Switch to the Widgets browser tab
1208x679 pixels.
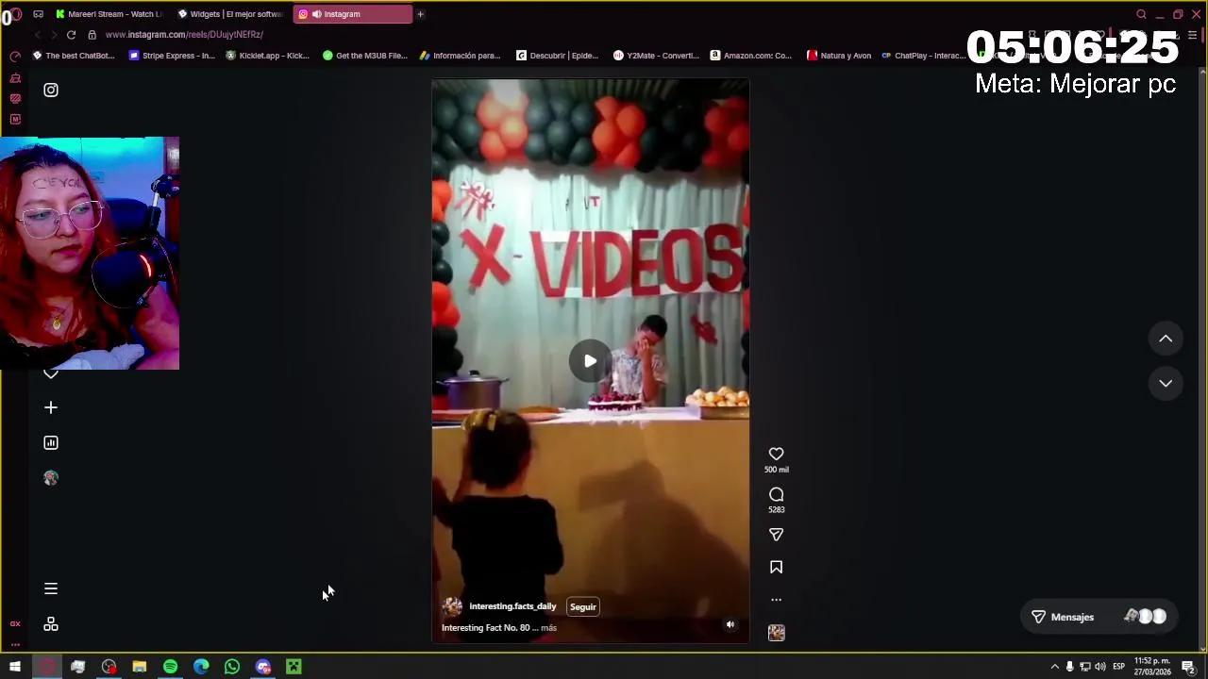tap(231, 14)
